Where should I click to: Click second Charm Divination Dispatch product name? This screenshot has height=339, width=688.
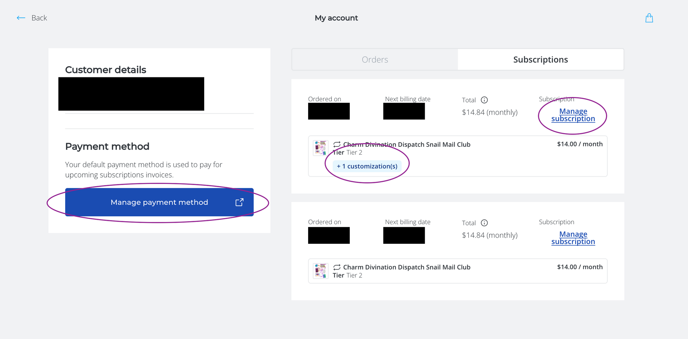click(407, 267)
